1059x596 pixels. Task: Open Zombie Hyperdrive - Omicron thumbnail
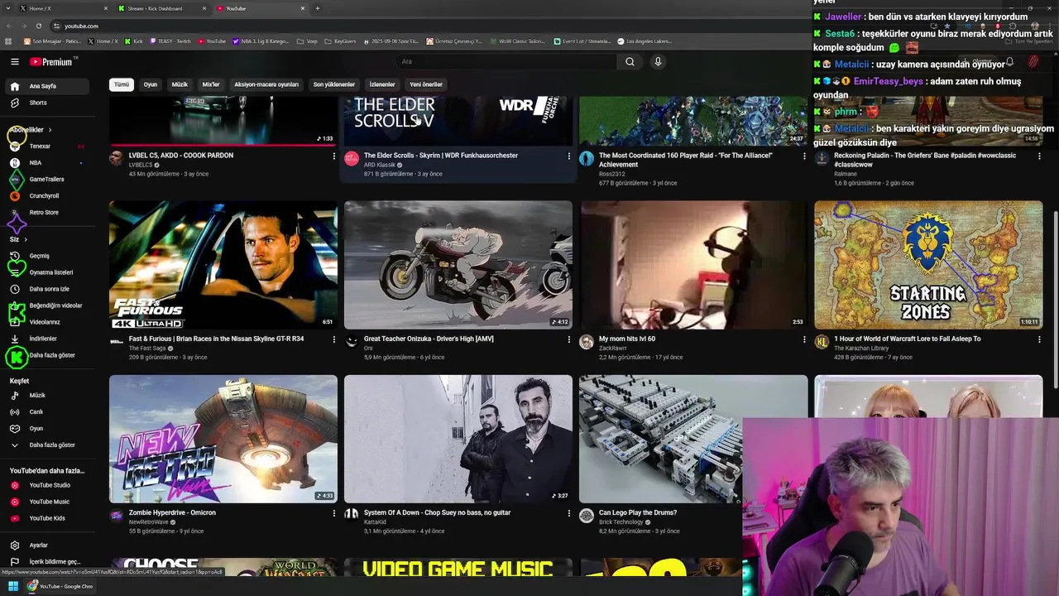pos(223,439)
